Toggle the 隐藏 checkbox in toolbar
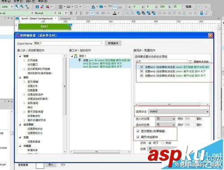This screenshot has height=170, width=224. pos(184,7)
